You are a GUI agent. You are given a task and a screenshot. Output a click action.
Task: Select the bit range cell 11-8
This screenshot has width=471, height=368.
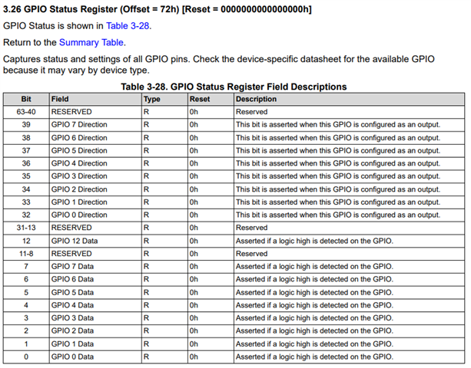click(26, 254)
